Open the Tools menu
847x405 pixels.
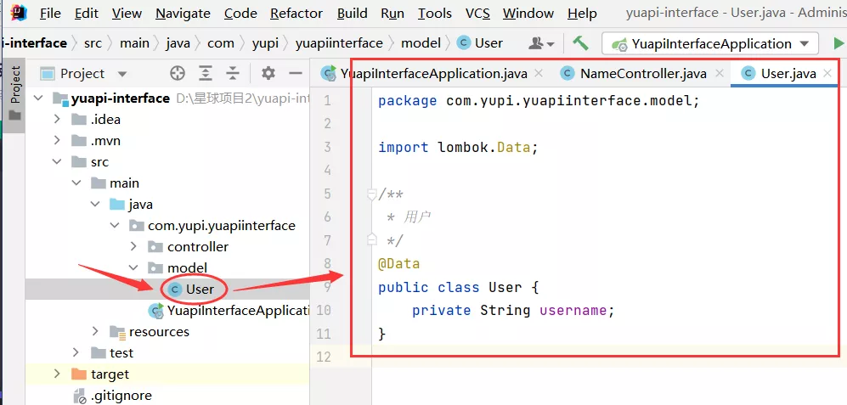[435, 13]
